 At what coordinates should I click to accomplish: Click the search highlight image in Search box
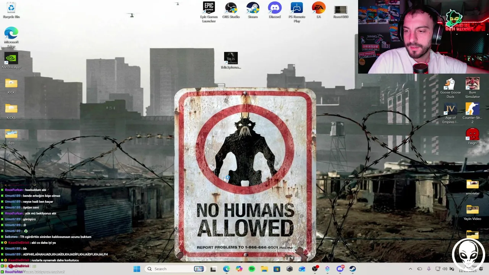click(x=199, y=269)
